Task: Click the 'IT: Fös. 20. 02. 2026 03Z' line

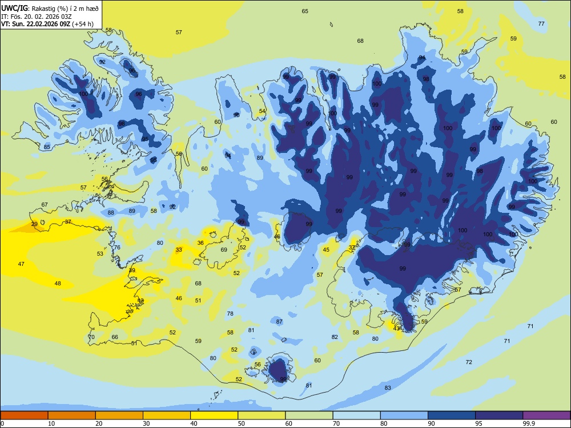Action: click(x=37, y=17)
